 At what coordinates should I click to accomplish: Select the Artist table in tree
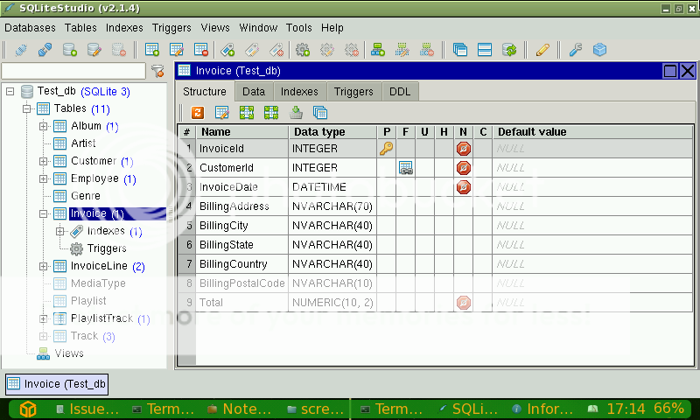point(83,143)
